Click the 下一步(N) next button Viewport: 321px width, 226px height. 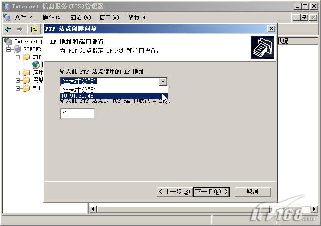point(211,192)
